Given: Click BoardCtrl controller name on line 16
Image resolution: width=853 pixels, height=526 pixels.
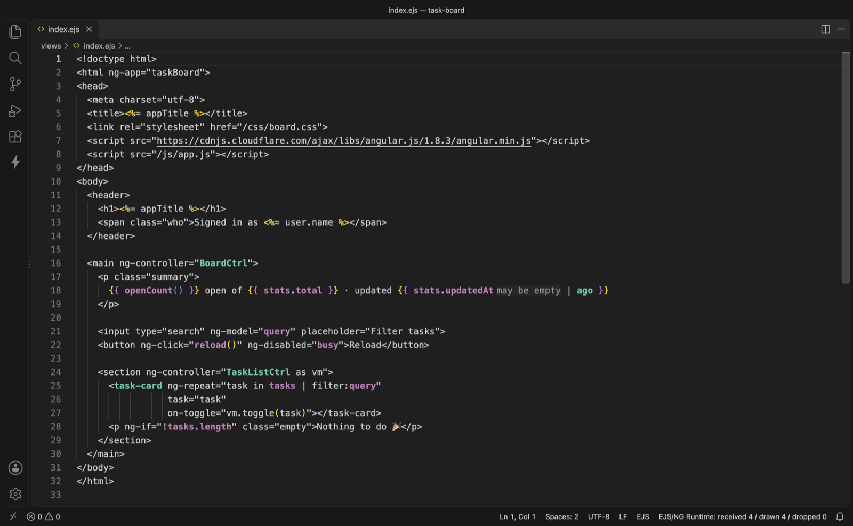Looking at the screenshot, I should click(223, 263).
